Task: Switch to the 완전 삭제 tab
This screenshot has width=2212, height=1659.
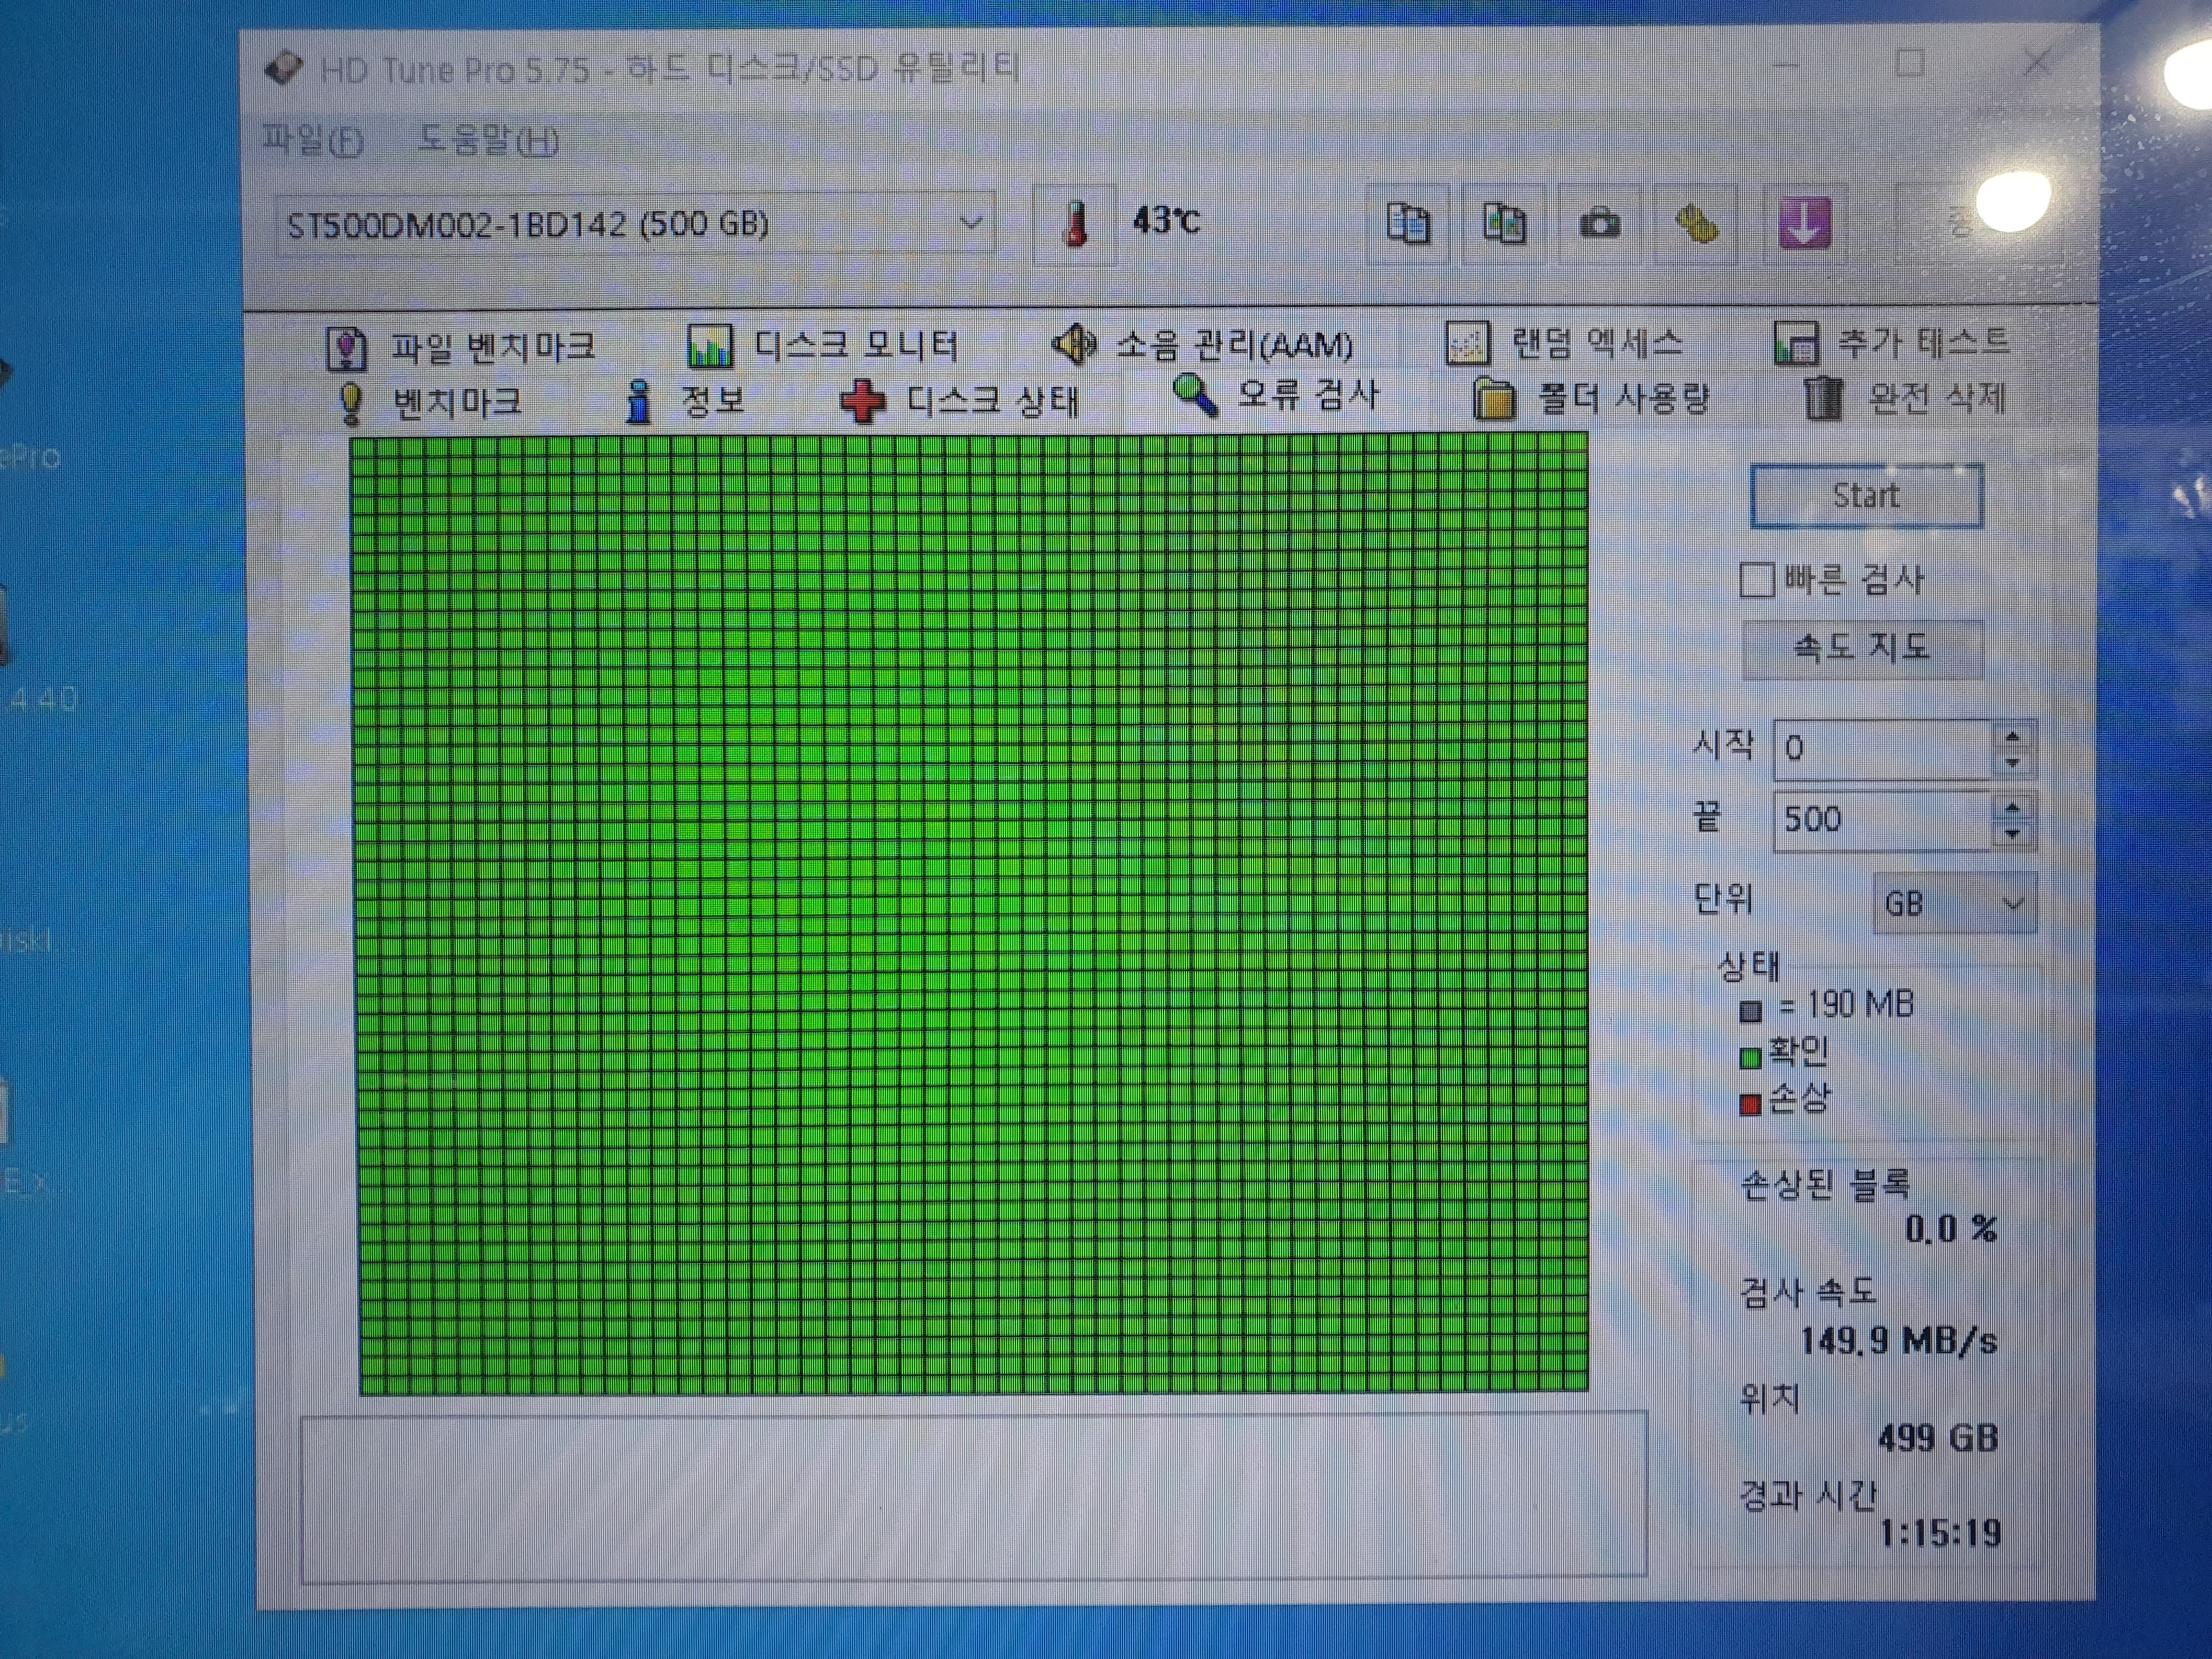Action: coord(1906,398)
